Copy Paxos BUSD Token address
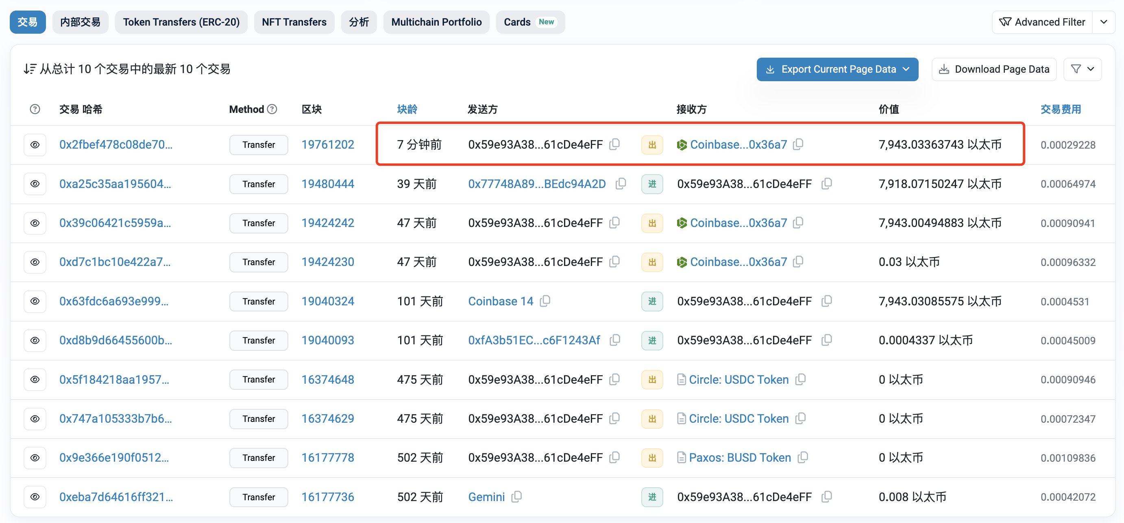 [x=802, y=457]
